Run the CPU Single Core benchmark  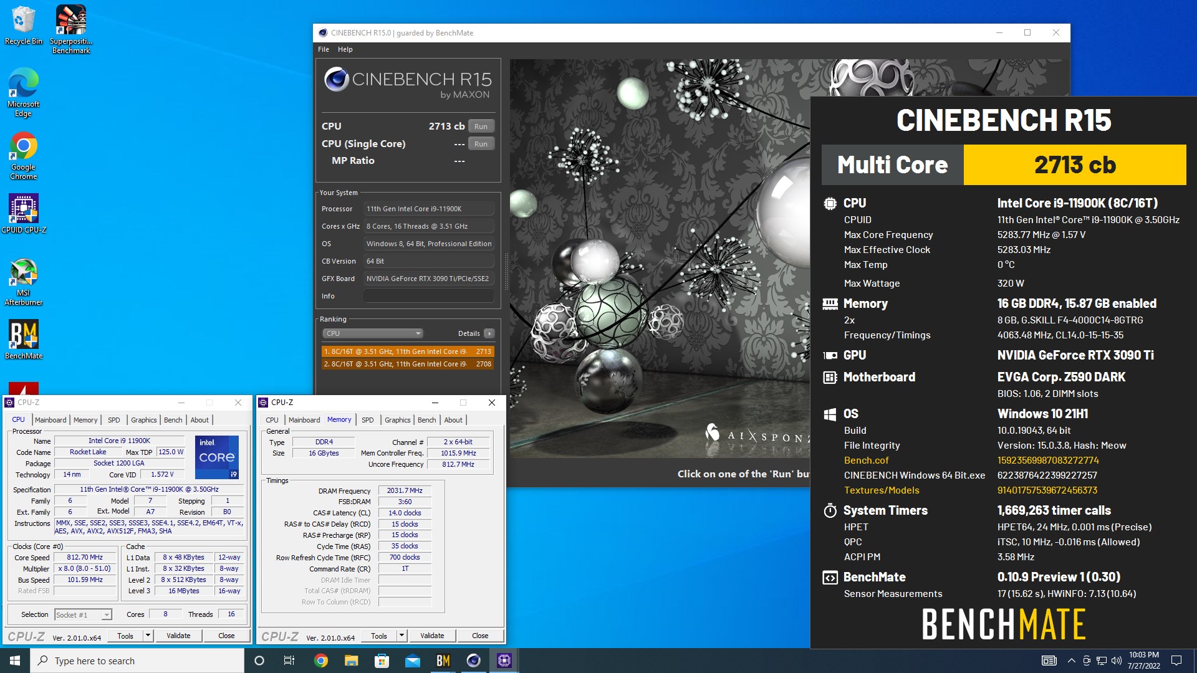click(481, 143)
